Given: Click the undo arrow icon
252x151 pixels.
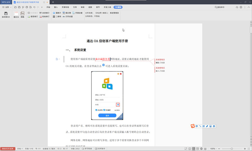Looking at the screenshot, I should [x=34, y=7].
